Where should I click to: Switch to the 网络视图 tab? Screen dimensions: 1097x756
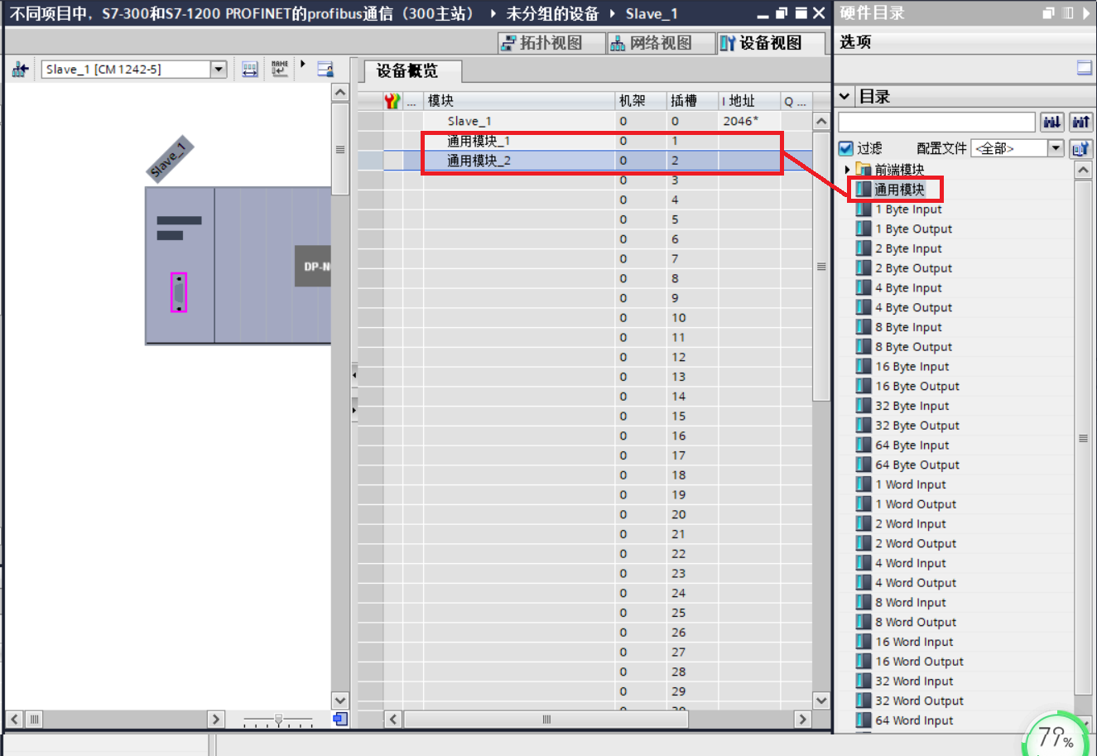click(661, 43)
